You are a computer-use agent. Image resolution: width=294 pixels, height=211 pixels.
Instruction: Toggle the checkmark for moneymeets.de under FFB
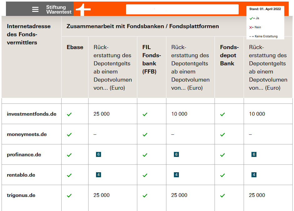point(145,134)
